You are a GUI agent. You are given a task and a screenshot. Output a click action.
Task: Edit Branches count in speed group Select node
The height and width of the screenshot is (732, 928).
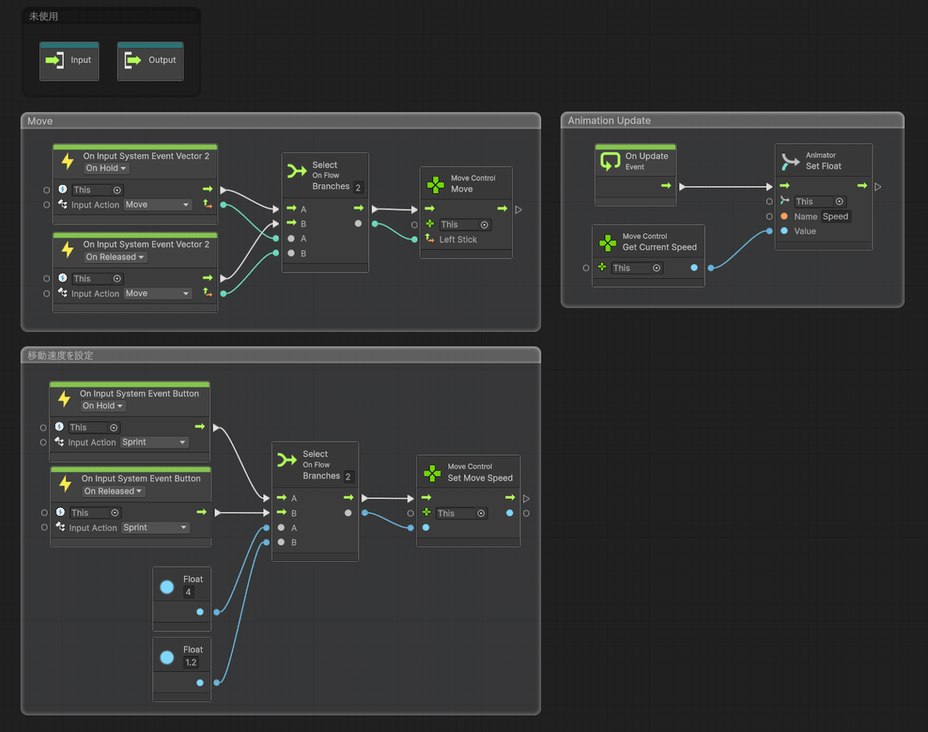[x=349, y=477]
